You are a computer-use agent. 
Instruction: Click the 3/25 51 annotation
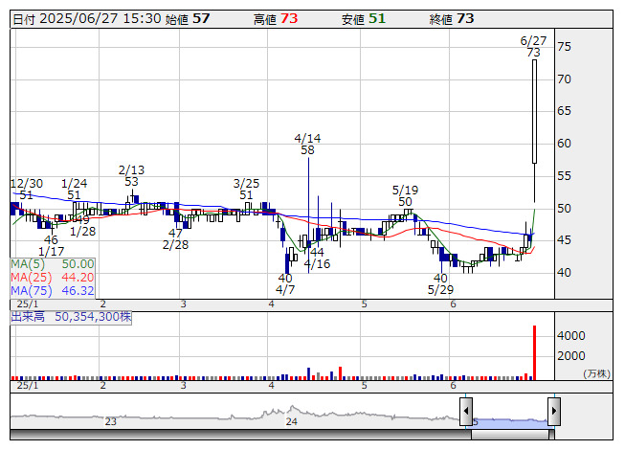(x=246, y=190)
